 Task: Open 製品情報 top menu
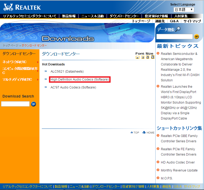(x=69, y=16)
